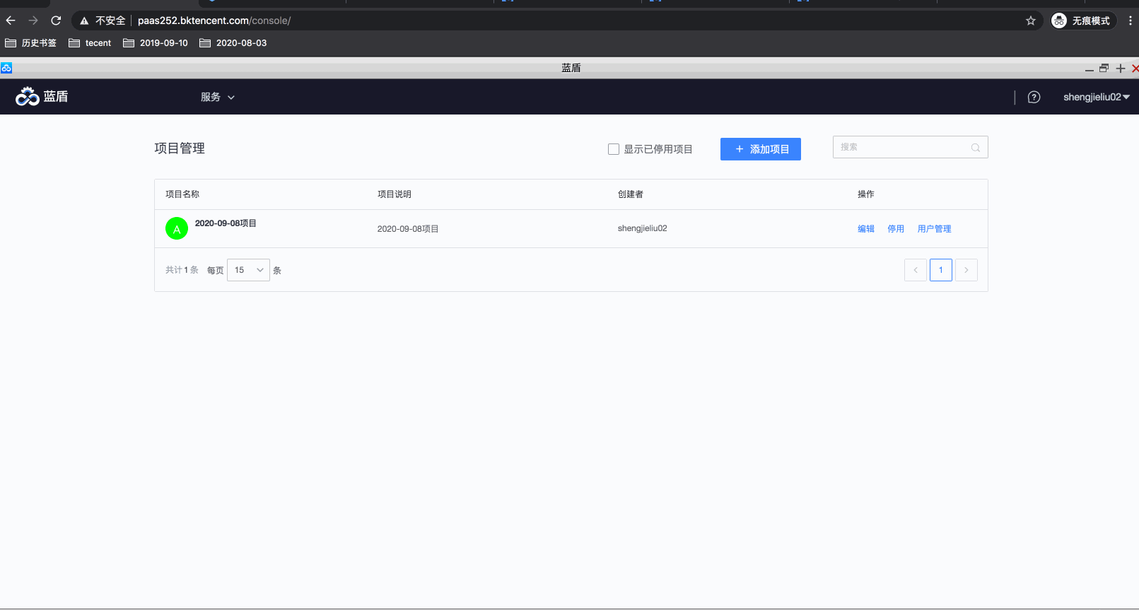The width and height of the screenshot is (1139, 610).
Task: Go to next page arrow in pagination
Action: pyautogui.click(x=966, y=270)
